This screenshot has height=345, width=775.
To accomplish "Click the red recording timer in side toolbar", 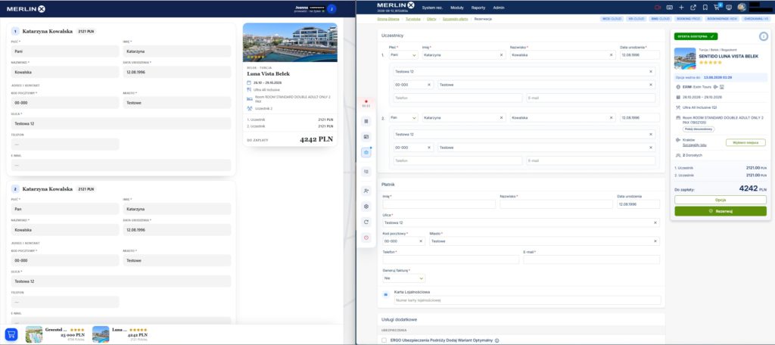I will (366, 104).
